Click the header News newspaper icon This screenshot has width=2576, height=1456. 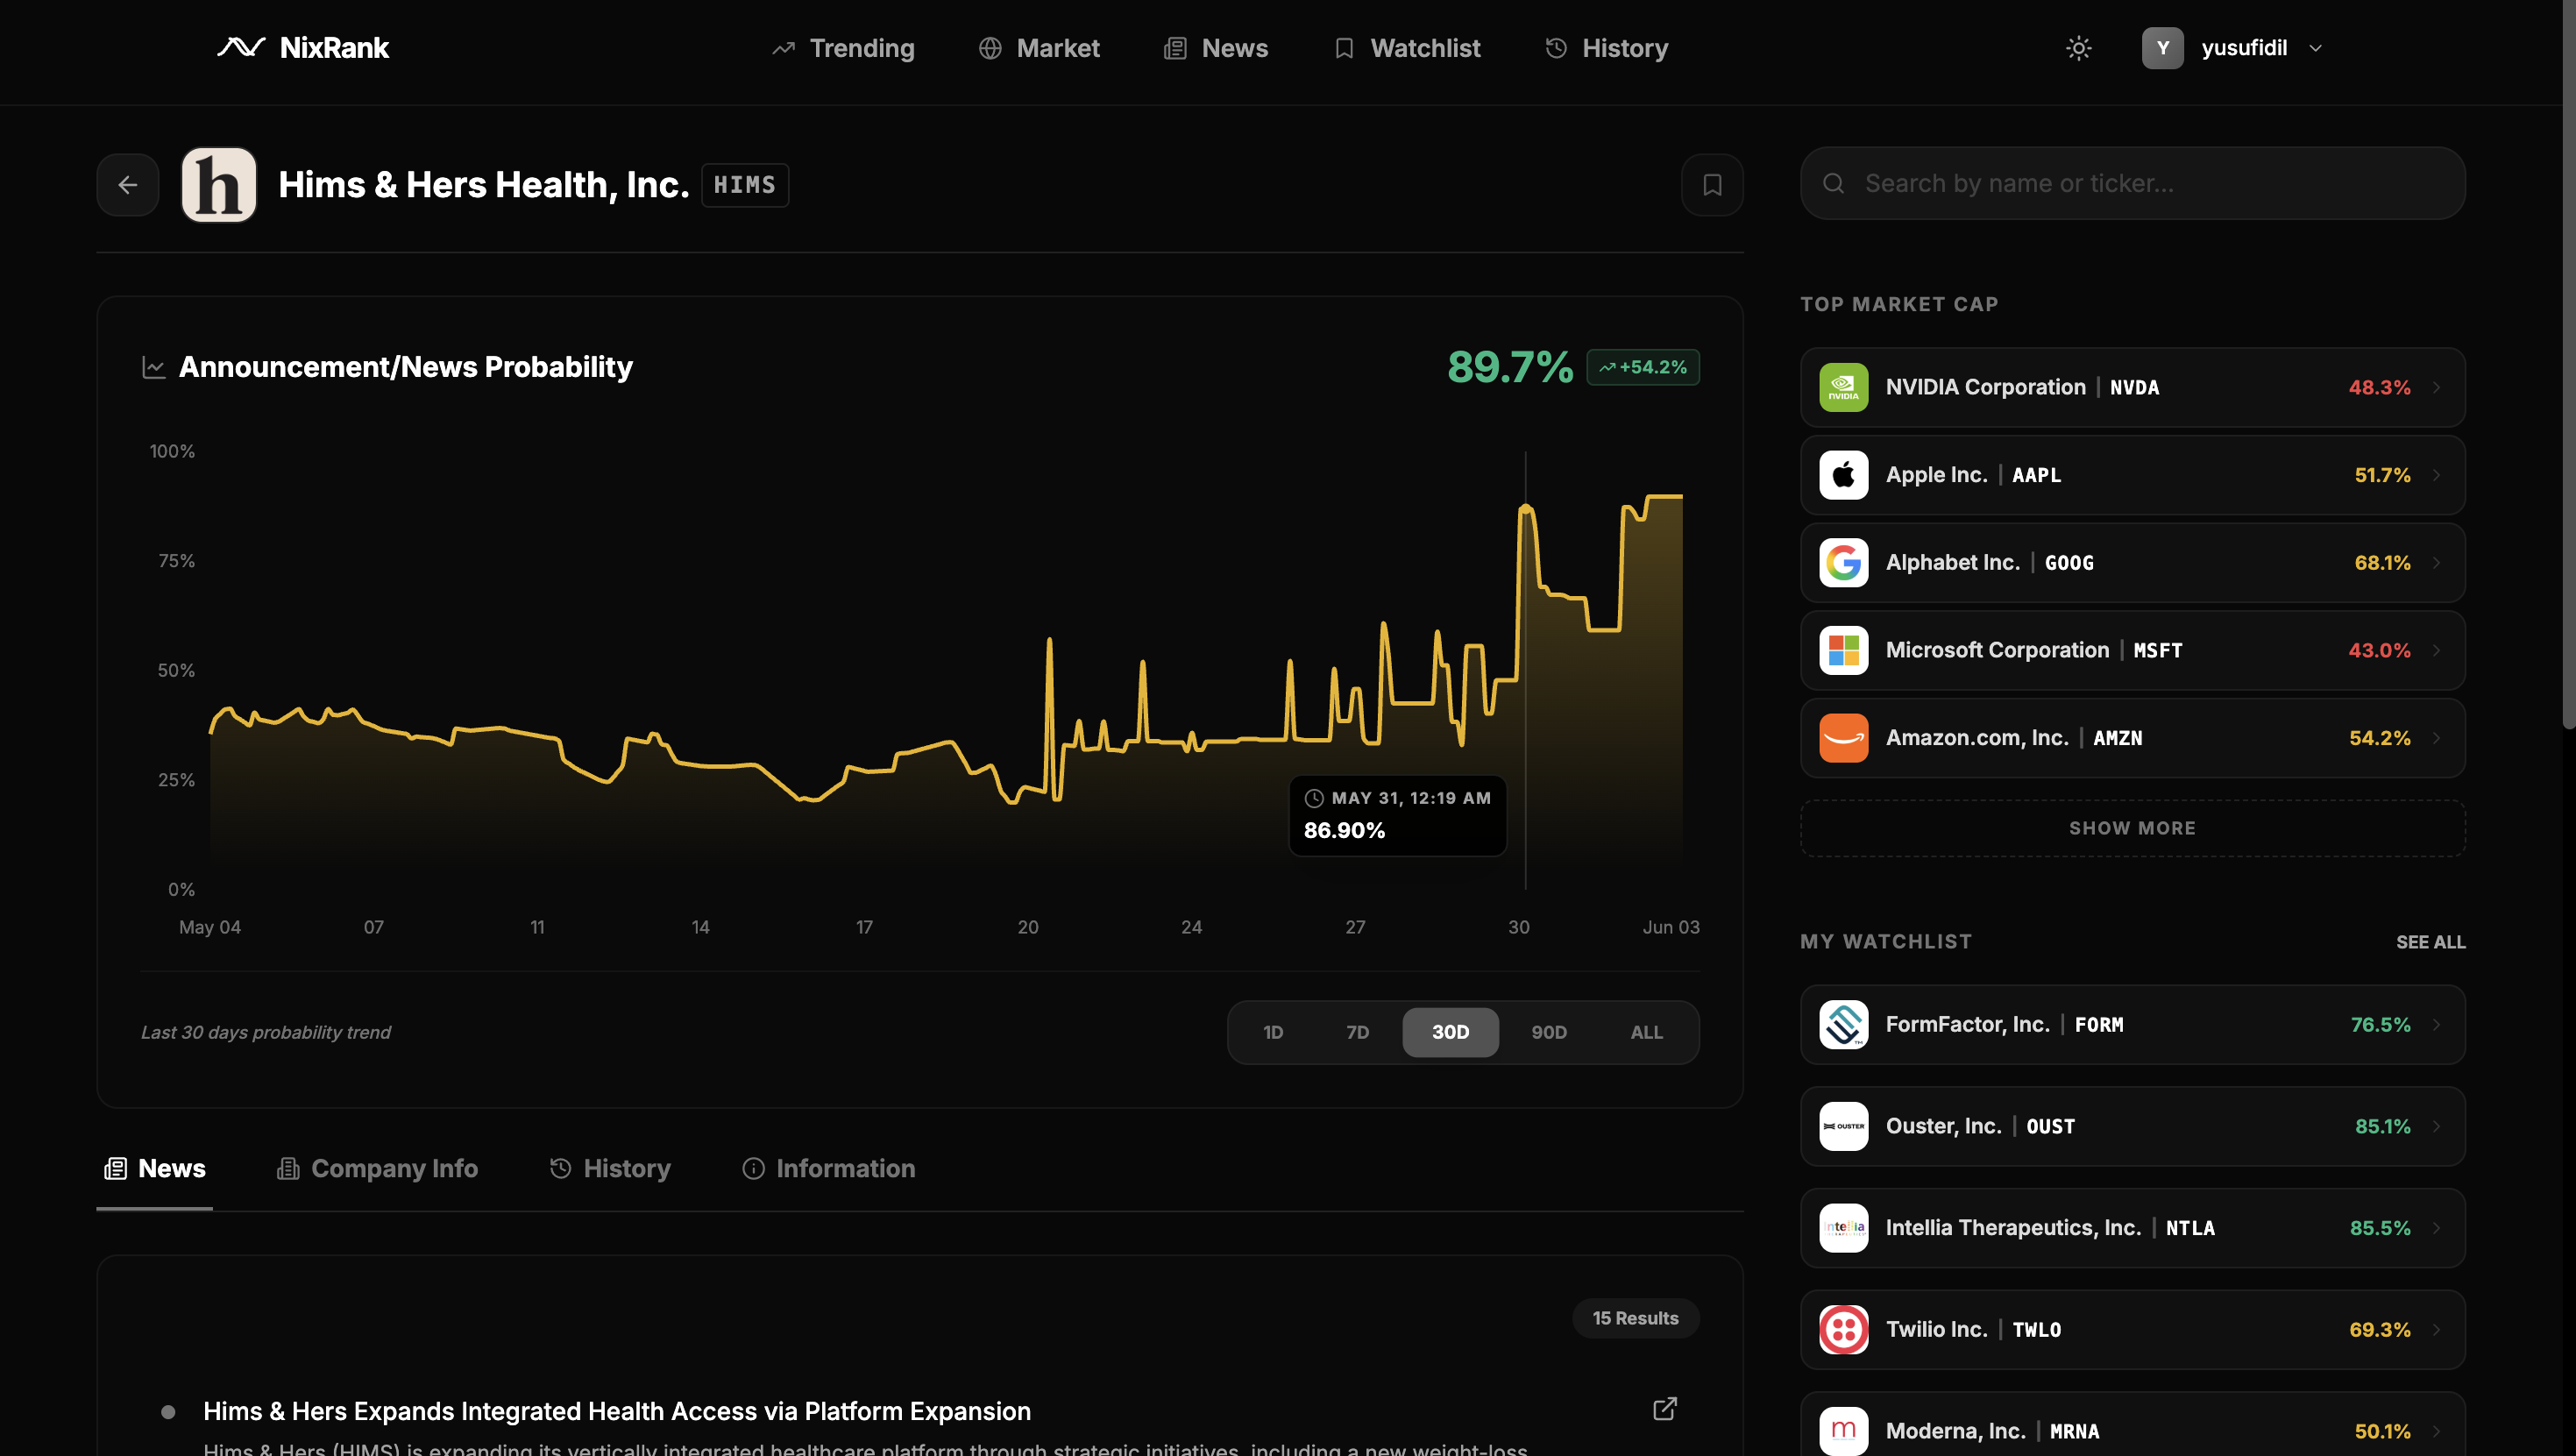click(x=1175, y=48)
